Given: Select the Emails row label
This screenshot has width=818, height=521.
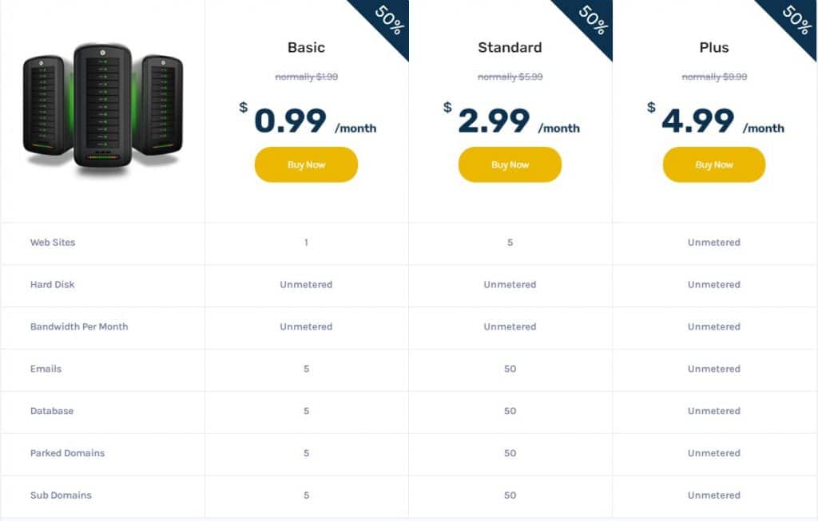Looking at the screenshot, I should (x=46, y=369).
